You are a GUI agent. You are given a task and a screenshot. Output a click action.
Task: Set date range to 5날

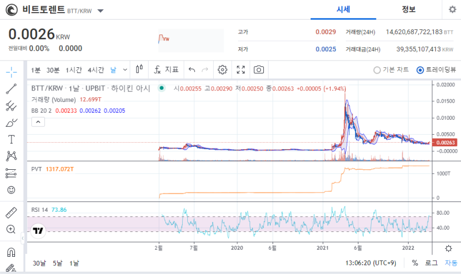[x=58, y=263]
